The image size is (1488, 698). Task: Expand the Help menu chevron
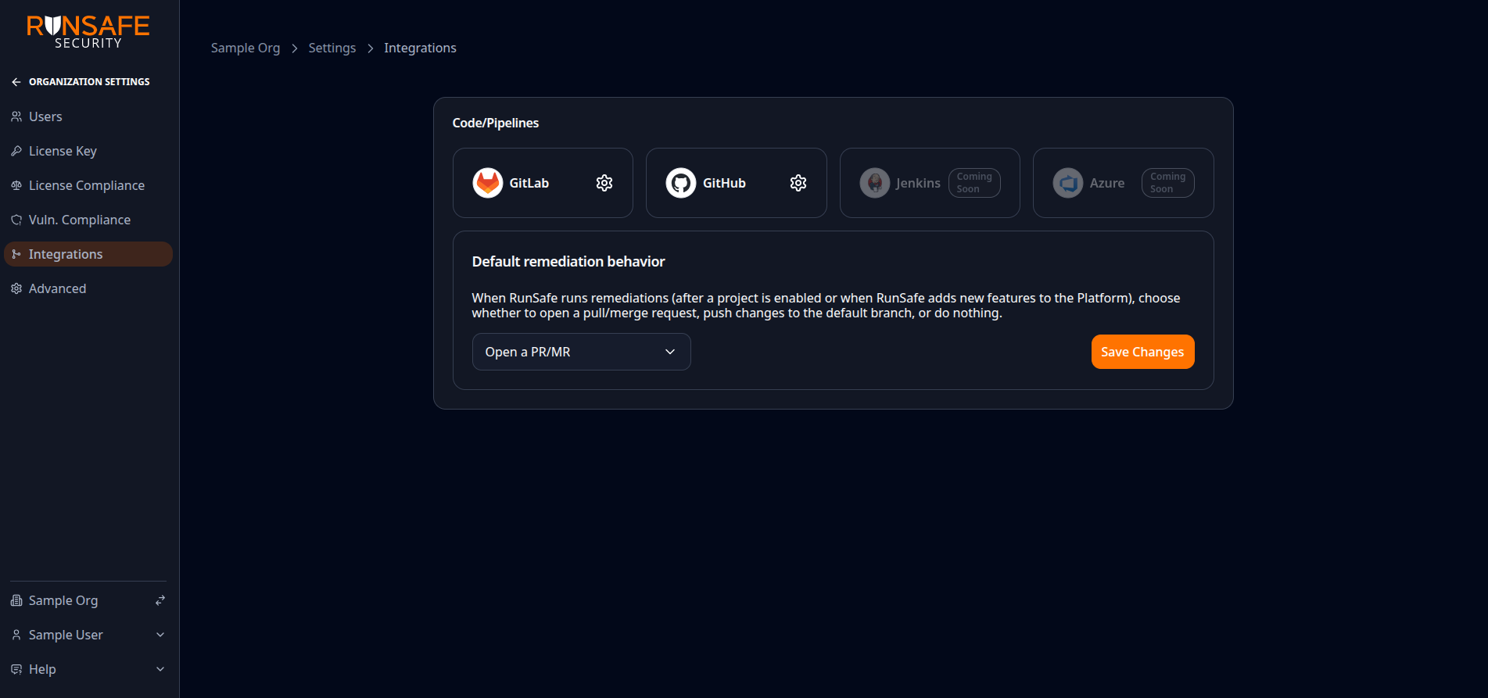[160, 669]
